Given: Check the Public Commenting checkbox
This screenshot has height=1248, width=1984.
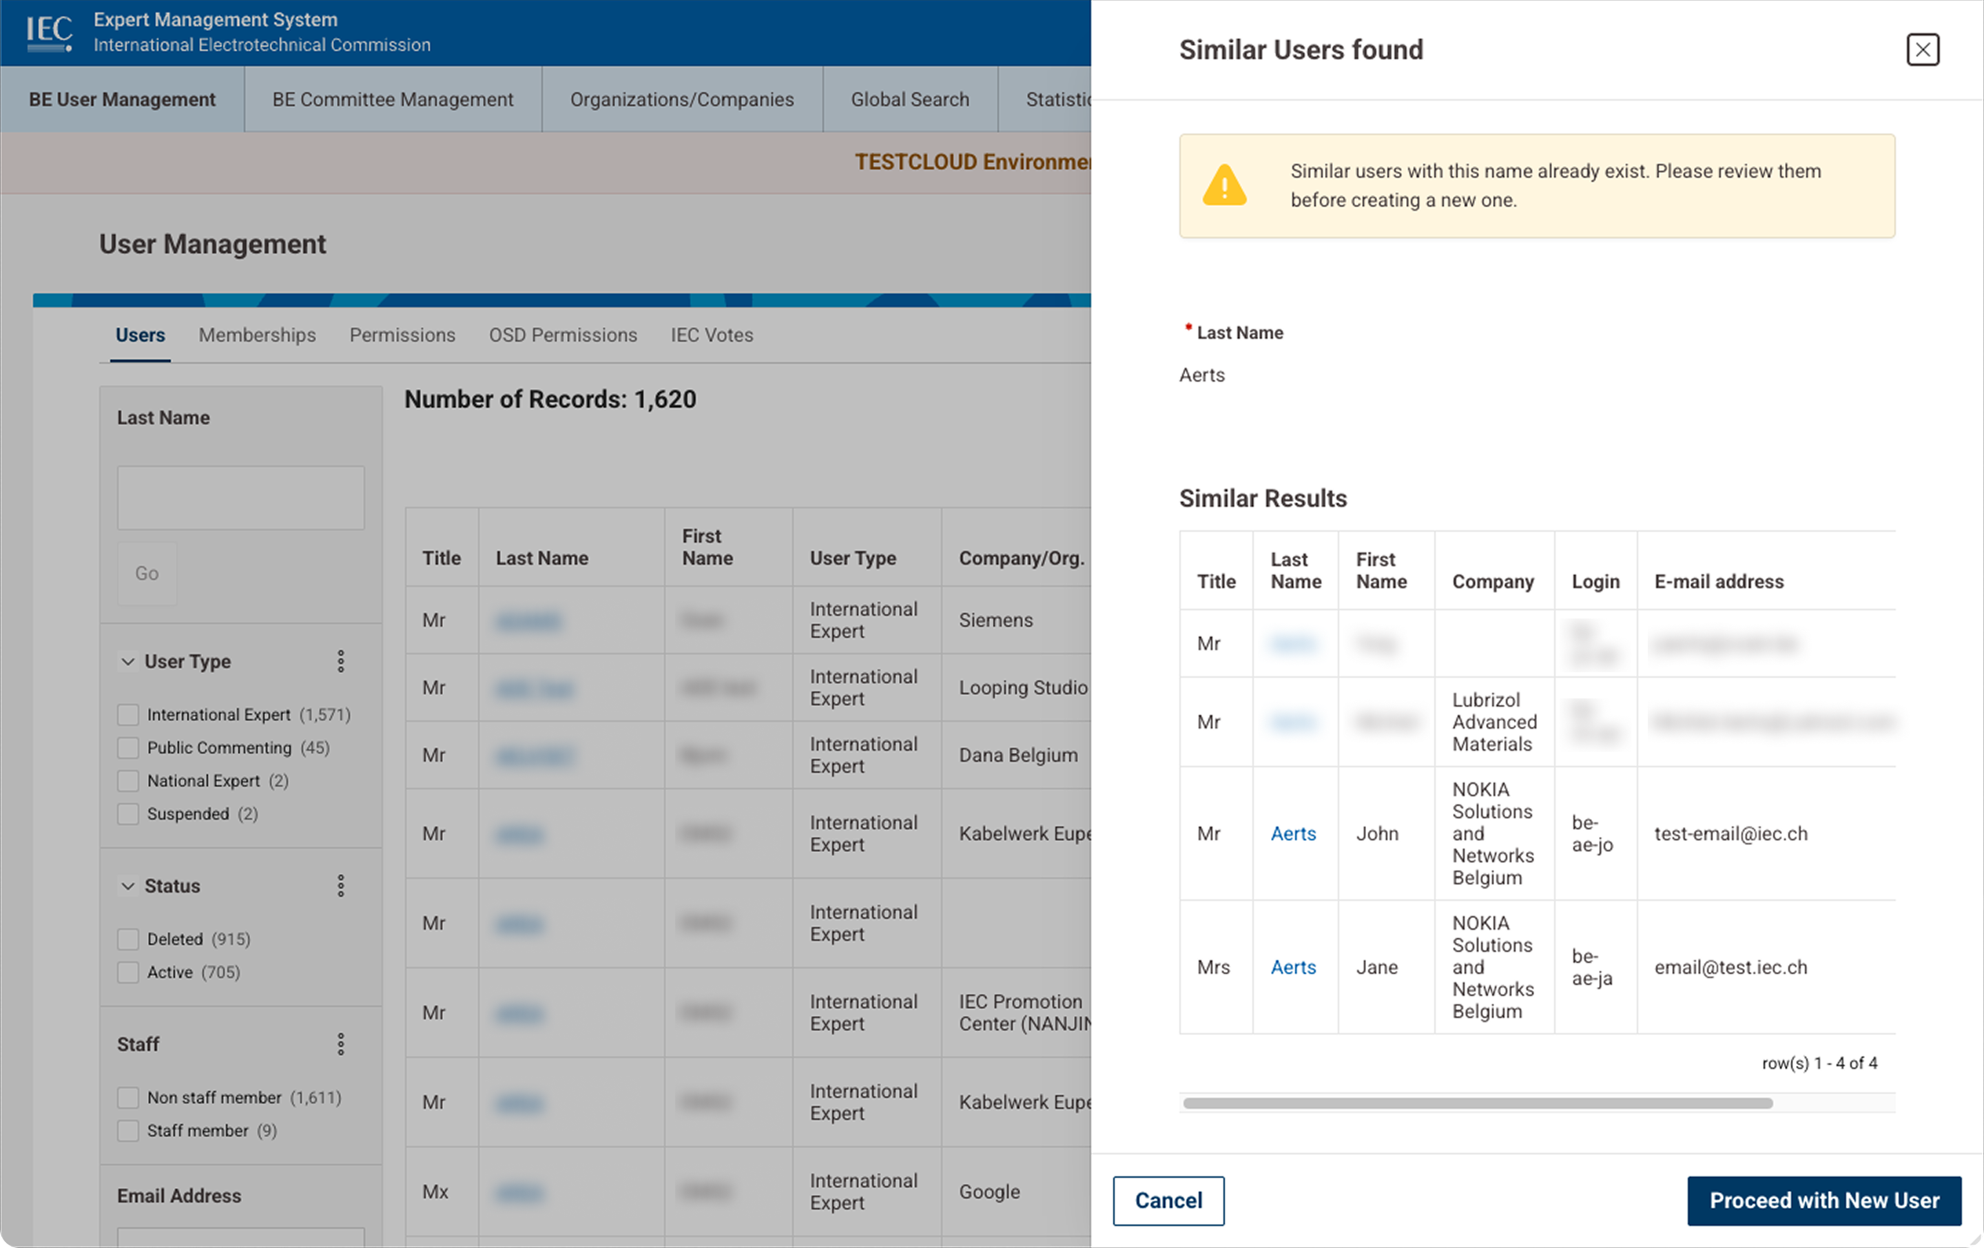Looking at the screenshot, I should click(127, 747).
